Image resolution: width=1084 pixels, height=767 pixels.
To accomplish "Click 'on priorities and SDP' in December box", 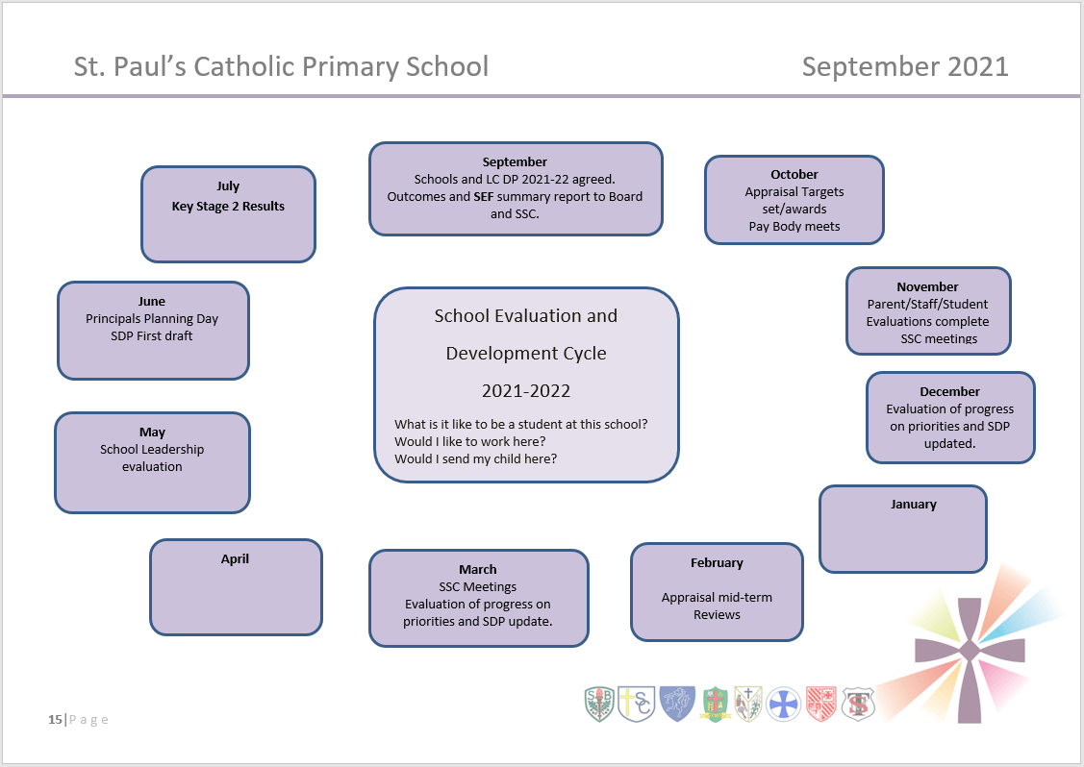I will click(949, 427).
